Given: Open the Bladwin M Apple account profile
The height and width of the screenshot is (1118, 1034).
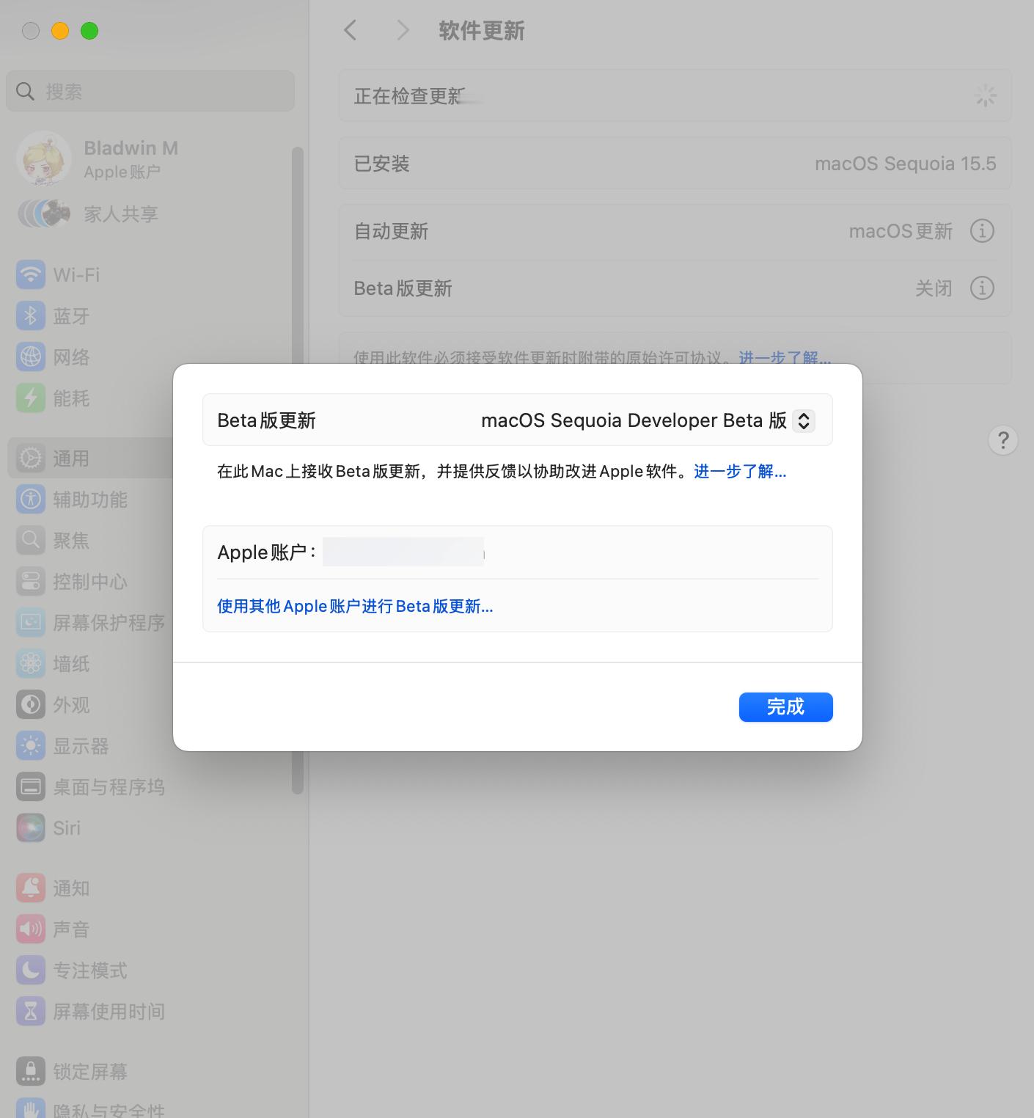Looking at the screenshot, I should (x=98, y=158).
